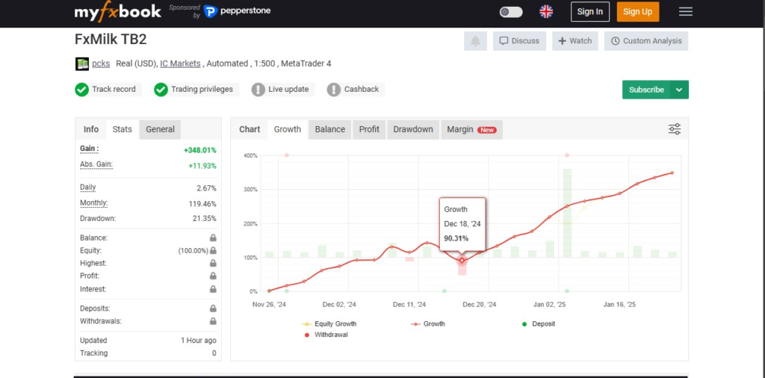Click the Balance lock icon
This screenshot has height=378, width=765.
[213, 238]
